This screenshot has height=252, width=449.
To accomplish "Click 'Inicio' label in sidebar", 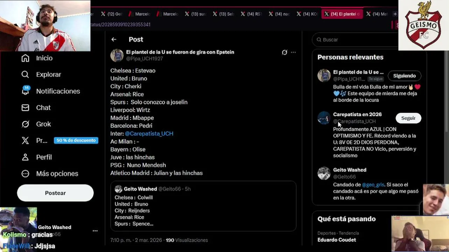I will [x=44, y=58].
